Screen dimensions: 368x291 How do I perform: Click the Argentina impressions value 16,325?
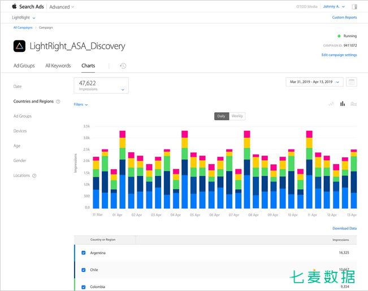coord(344,253)
